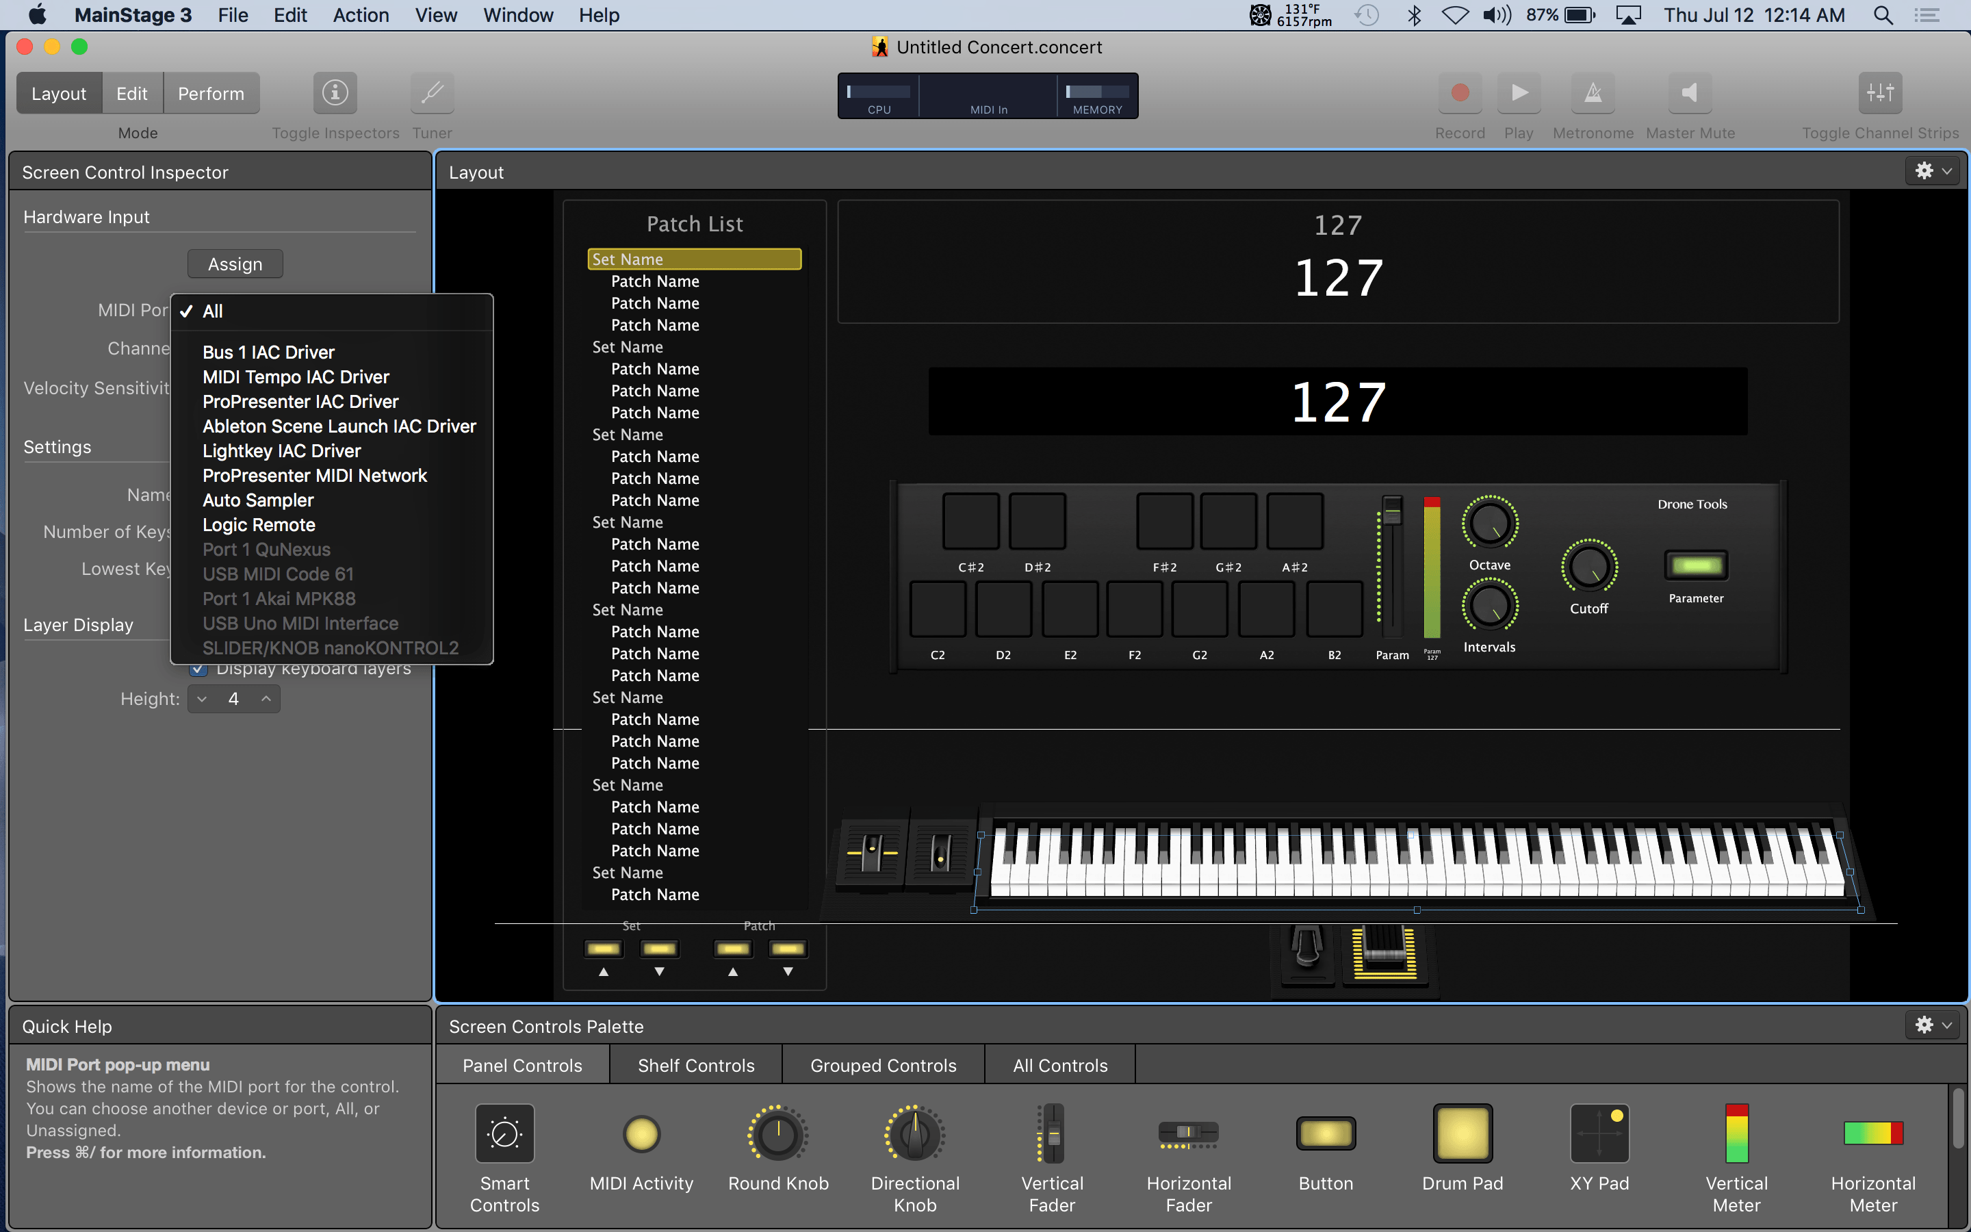The width and height of the screenshot is (1971, 1232).
Task: Toggle the Metronome
Action: pyautogui.click(x=1593, y=93)
